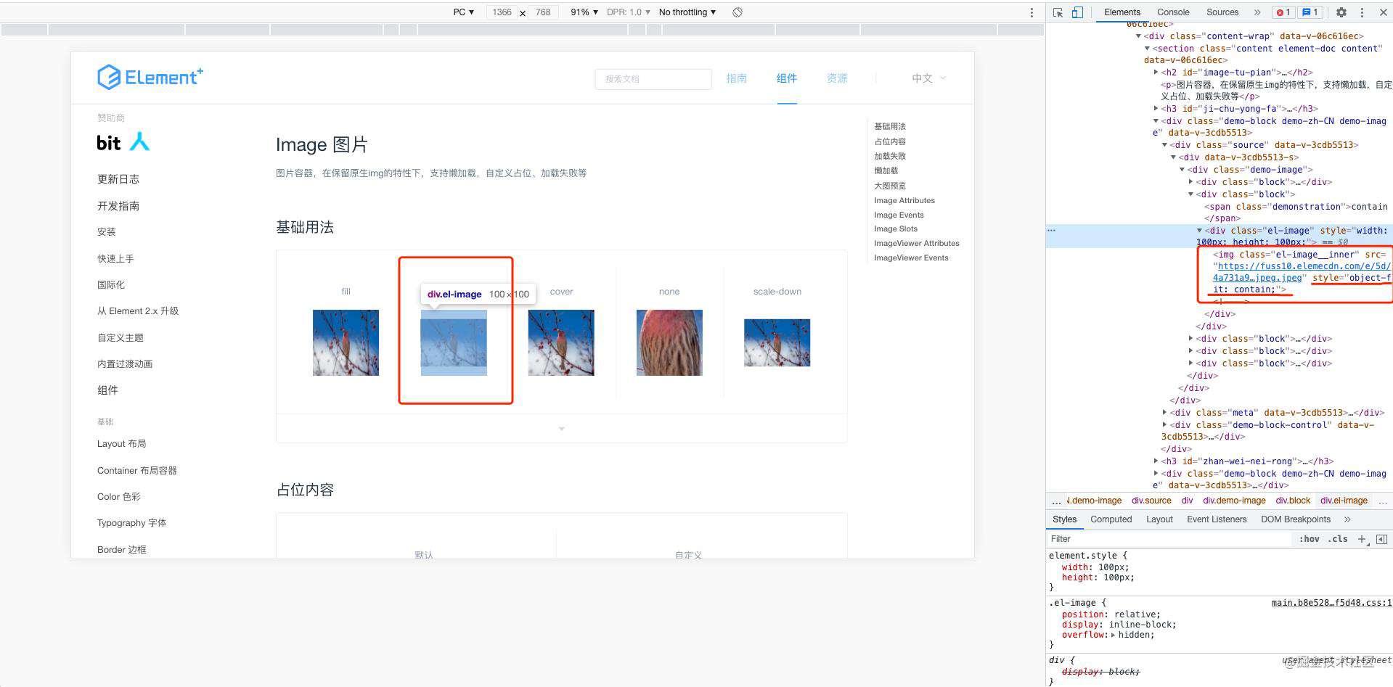
Task: Open the Layout tab
Action: tap(1159, 519)
